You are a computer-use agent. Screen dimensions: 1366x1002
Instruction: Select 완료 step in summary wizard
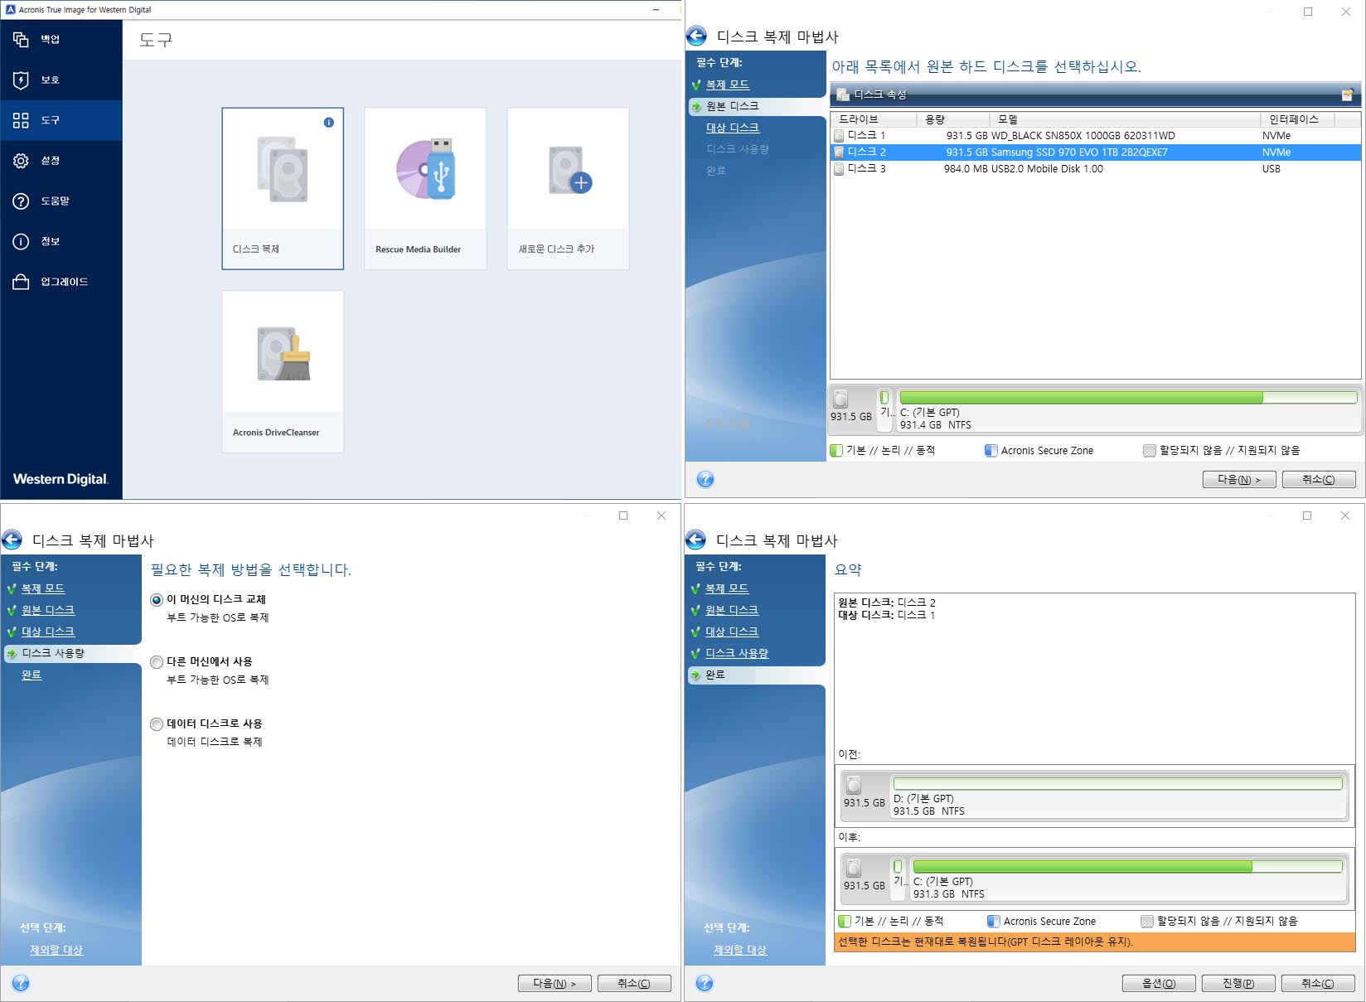(x=715, y=675)
